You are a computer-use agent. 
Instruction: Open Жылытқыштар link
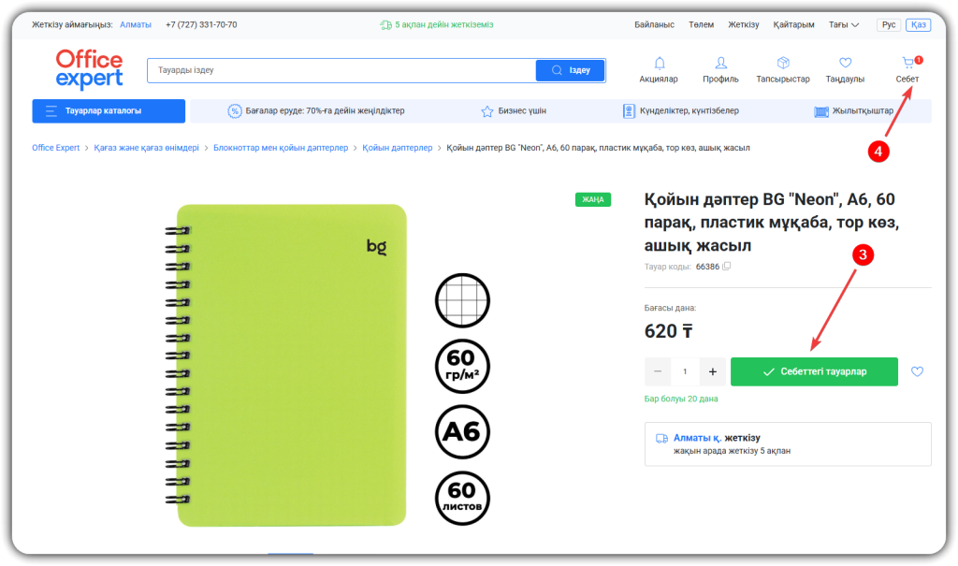(x=863, y=111)
